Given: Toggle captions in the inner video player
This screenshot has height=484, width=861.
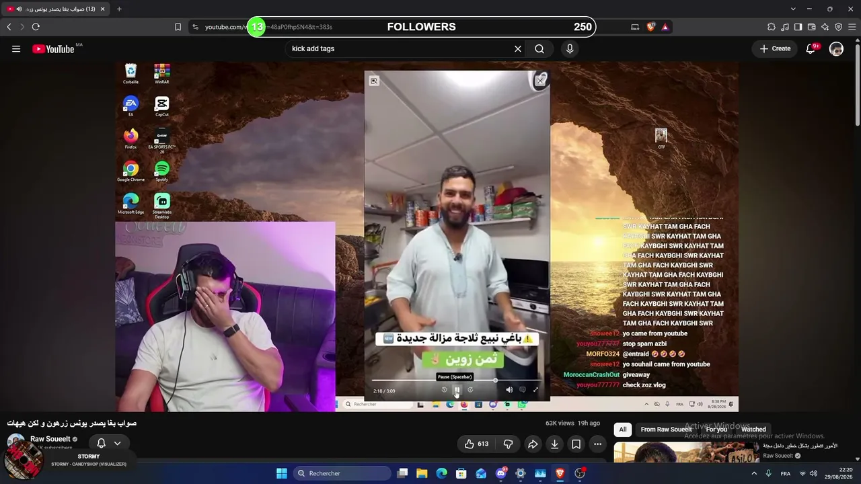Looking at the screenshot, I should tap(522, 390).
